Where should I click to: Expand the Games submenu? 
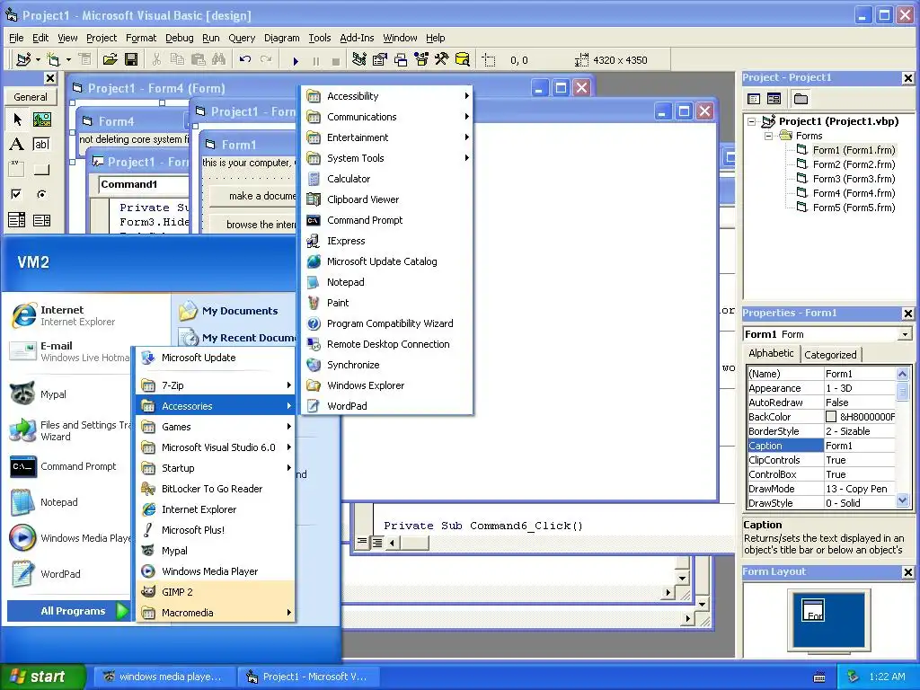pos(216,427)
